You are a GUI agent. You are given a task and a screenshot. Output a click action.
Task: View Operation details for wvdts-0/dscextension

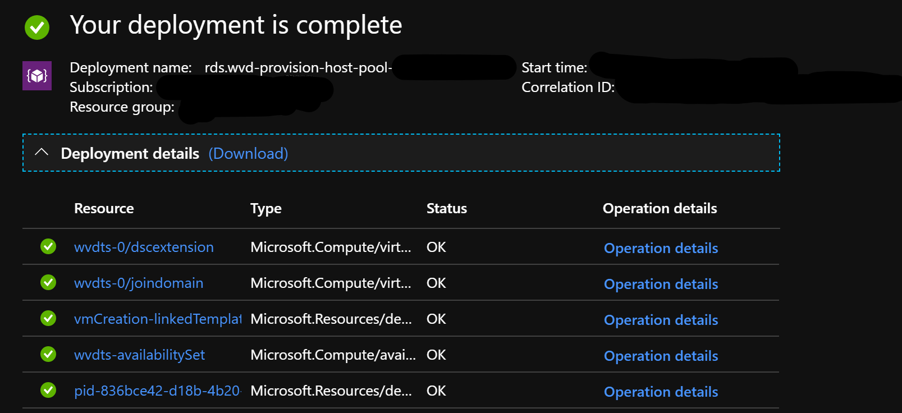[661, 248]
